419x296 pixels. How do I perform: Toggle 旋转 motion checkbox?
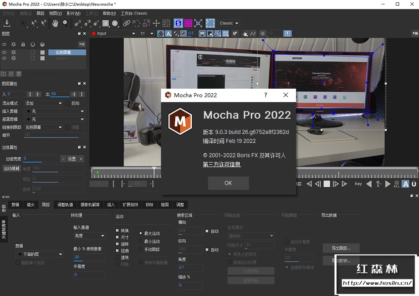tap(117, 244)
